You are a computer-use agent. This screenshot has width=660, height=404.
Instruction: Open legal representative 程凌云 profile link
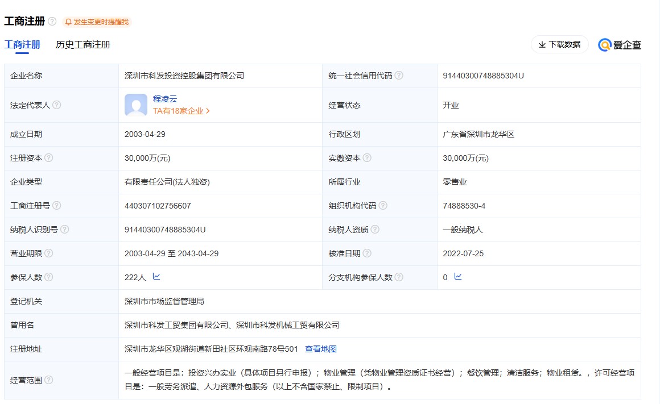point(165,99)
